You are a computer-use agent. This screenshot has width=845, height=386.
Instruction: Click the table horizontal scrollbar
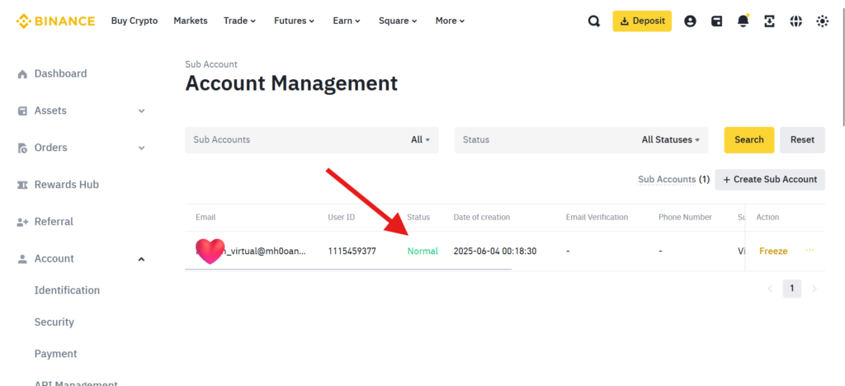(x=348, y=269)
